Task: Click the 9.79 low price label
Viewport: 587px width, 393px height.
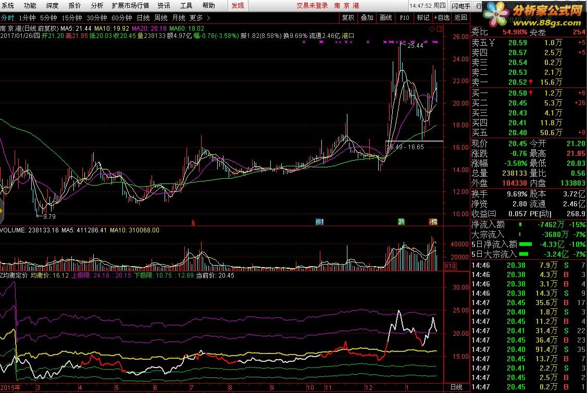Action: pyautogui.click(x=49, y=216)
